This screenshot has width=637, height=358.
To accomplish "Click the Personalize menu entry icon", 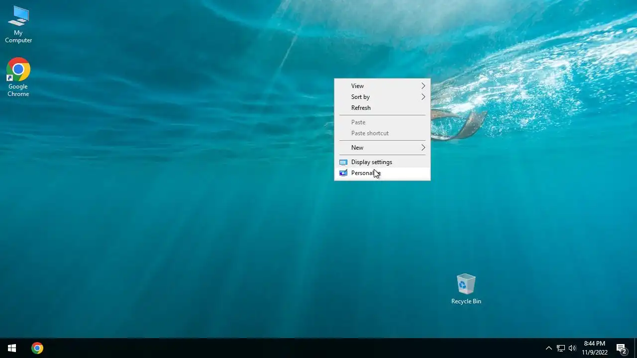I will (x=343, y=173).
